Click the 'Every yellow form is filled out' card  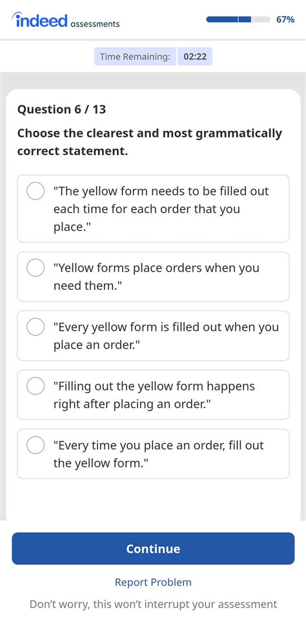153,336
